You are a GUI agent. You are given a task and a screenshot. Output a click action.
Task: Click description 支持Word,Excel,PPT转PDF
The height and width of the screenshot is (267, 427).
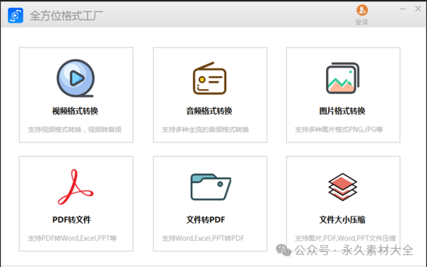click(x=203, y=239)
